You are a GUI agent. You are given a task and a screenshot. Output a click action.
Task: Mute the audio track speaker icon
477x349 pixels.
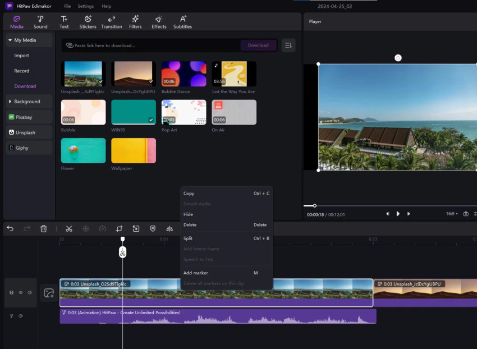point(21,316)
